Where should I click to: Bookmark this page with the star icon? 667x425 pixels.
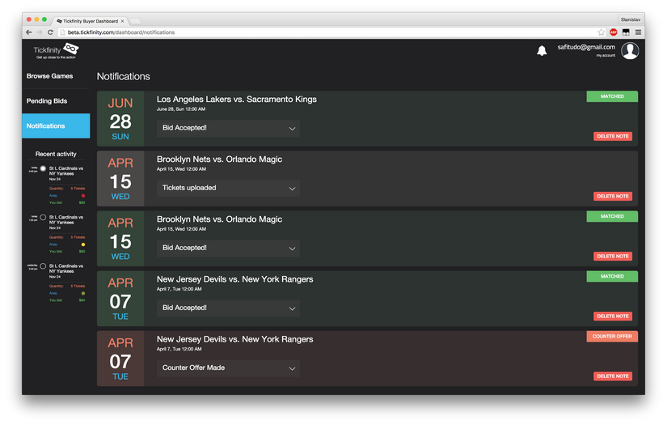tap(601, 32)
